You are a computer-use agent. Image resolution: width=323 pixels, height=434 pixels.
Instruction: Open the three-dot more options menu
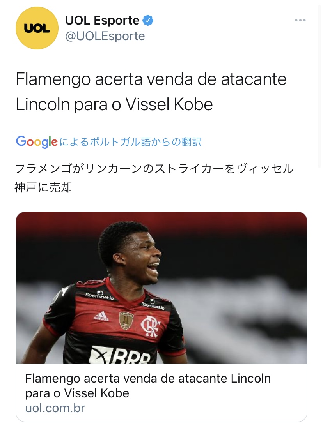(x=300, y=20)
